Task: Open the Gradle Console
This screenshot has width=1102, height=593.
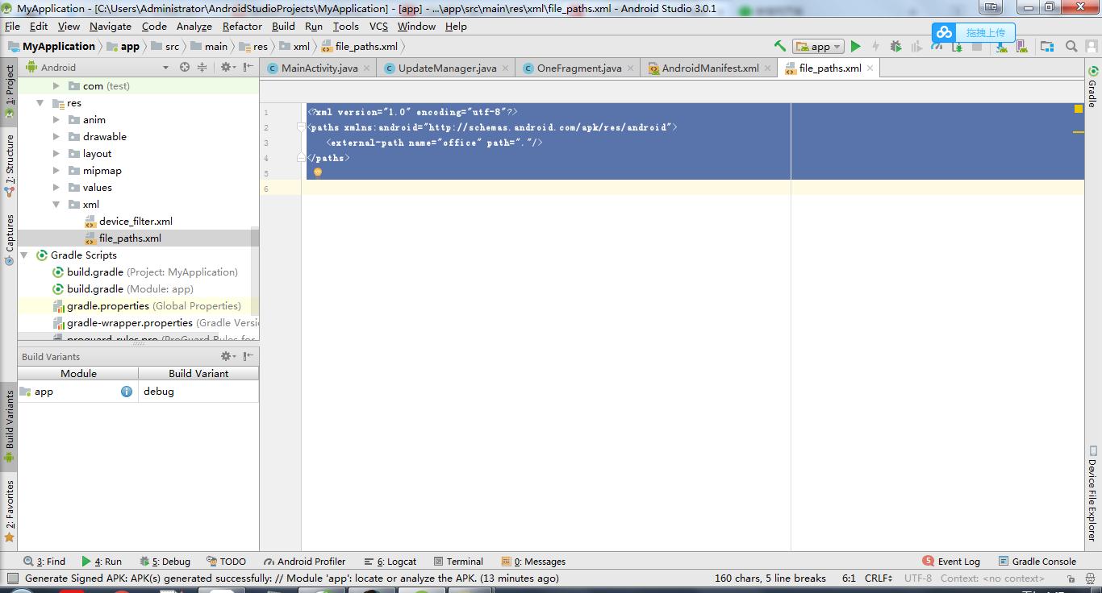Action: point(1037,562)
